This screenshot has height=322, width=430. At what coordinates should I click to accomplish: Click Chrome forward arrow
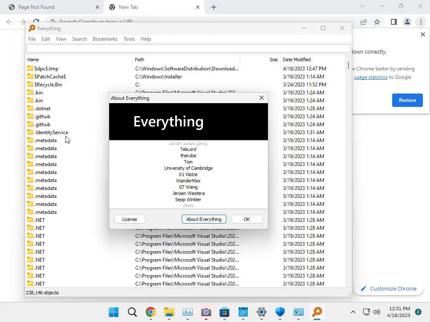tap(23, 22)
